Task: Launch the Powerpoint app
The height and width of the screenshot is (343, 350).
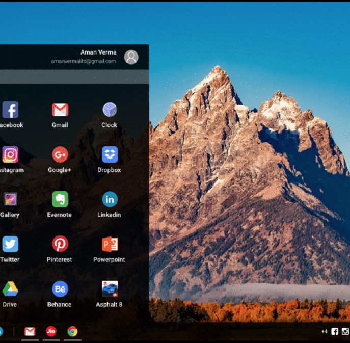Action: coord(110,244)
